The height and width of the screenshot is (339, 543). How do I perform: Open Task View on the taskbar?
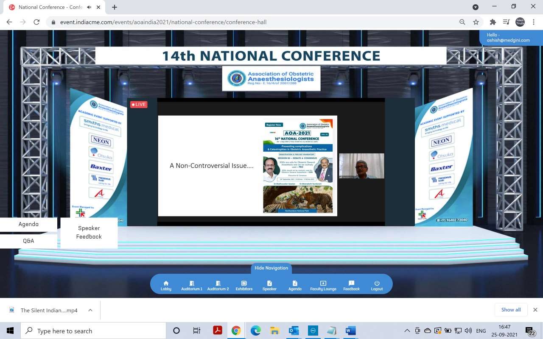tap(197, 331)
